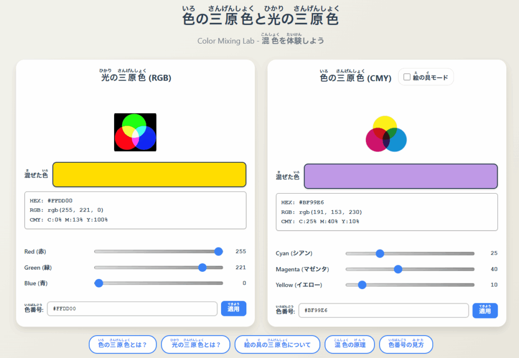Viewport: 519px width, 358px height.
Task: Click the Yellow slider handle
Action: (362, 285)
